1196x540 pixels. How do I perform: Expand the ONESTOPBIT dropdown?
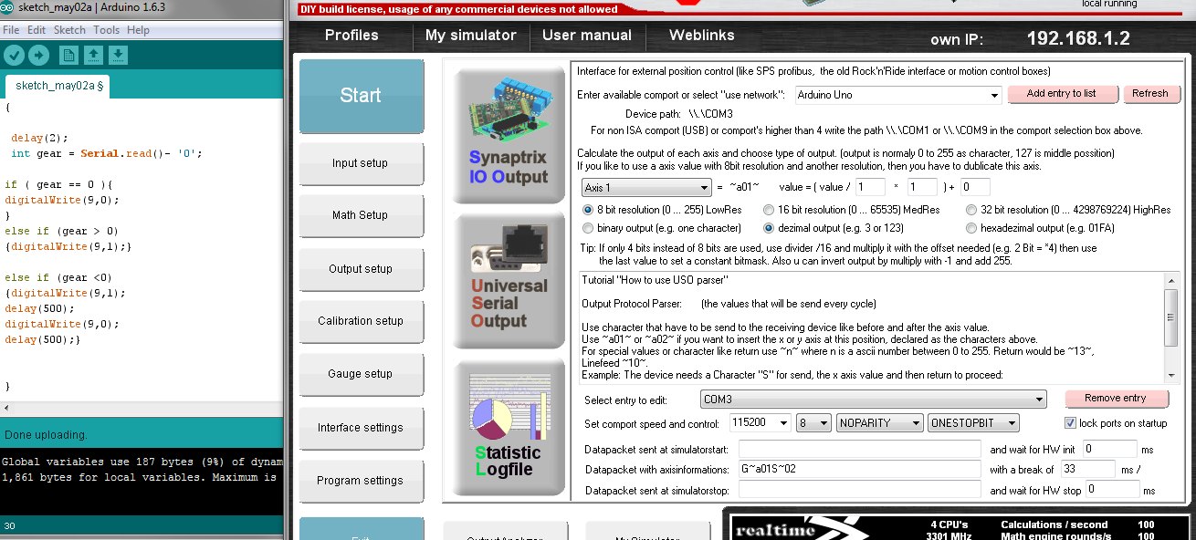1012,423
